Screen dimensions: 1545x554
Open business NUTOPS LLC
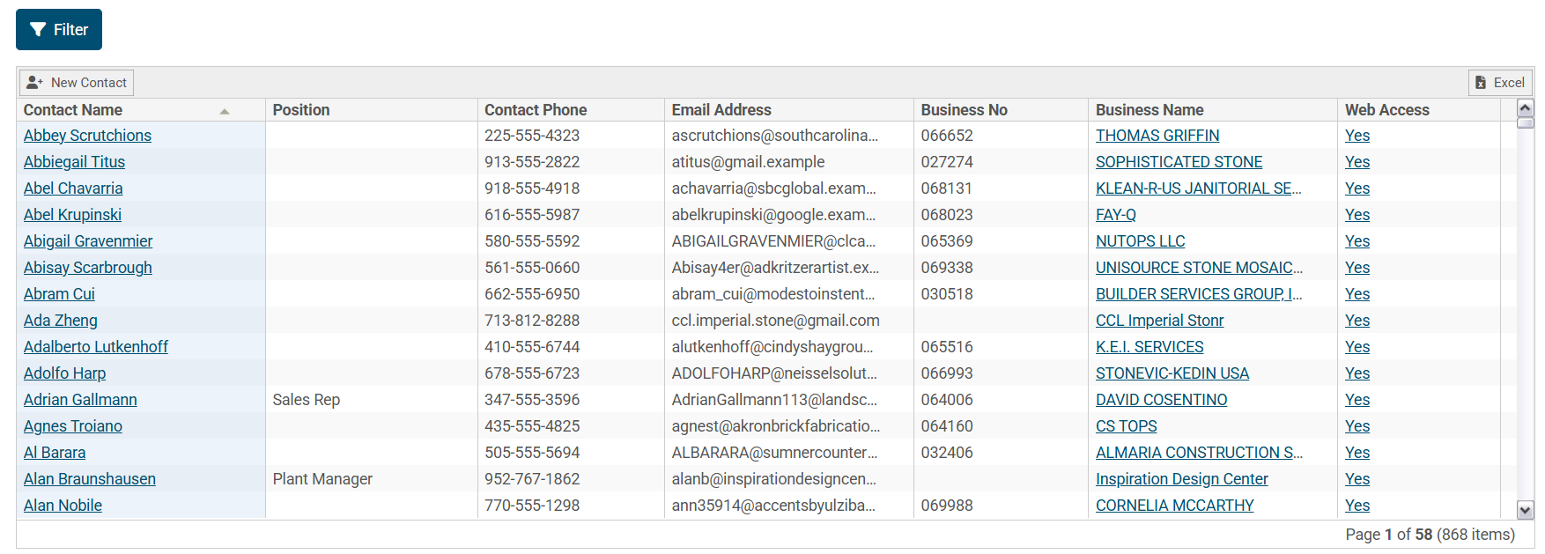coord(1140,241)
